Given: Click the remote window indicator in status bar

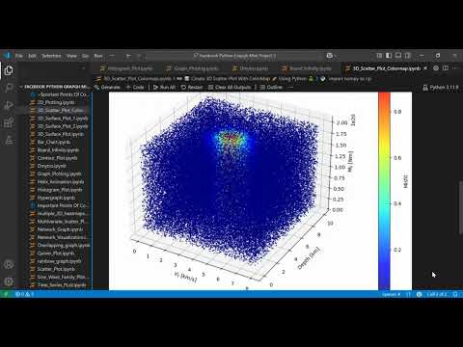Looking at the screenshot, I should pyautogui.click(x=6, y=294).
